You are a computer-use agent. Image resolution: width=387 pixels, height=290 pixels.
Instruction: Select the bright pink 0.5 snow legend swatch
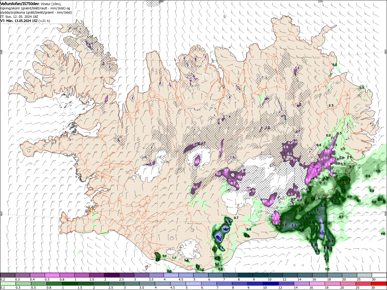click(x=52, y=275)
